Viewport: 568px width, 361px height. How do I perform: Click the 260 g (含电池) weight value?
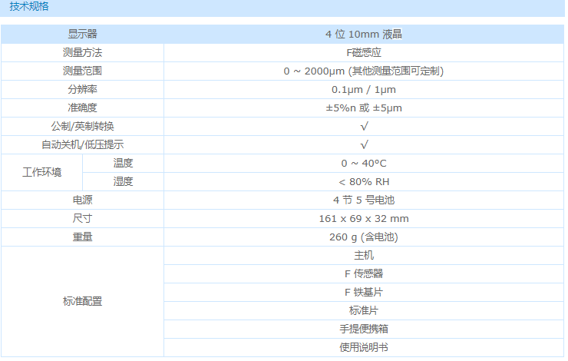coord(364,237)
